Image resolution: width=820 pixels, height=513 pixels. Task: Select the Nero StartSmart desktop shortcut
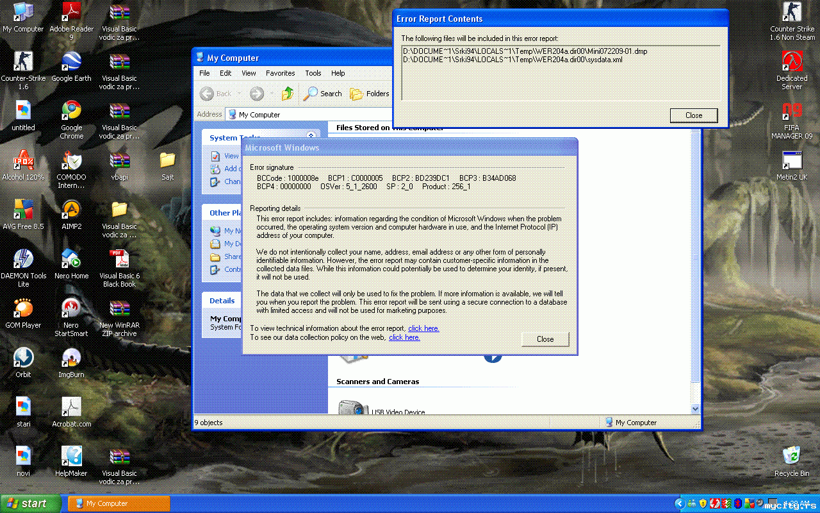[71, 318]
